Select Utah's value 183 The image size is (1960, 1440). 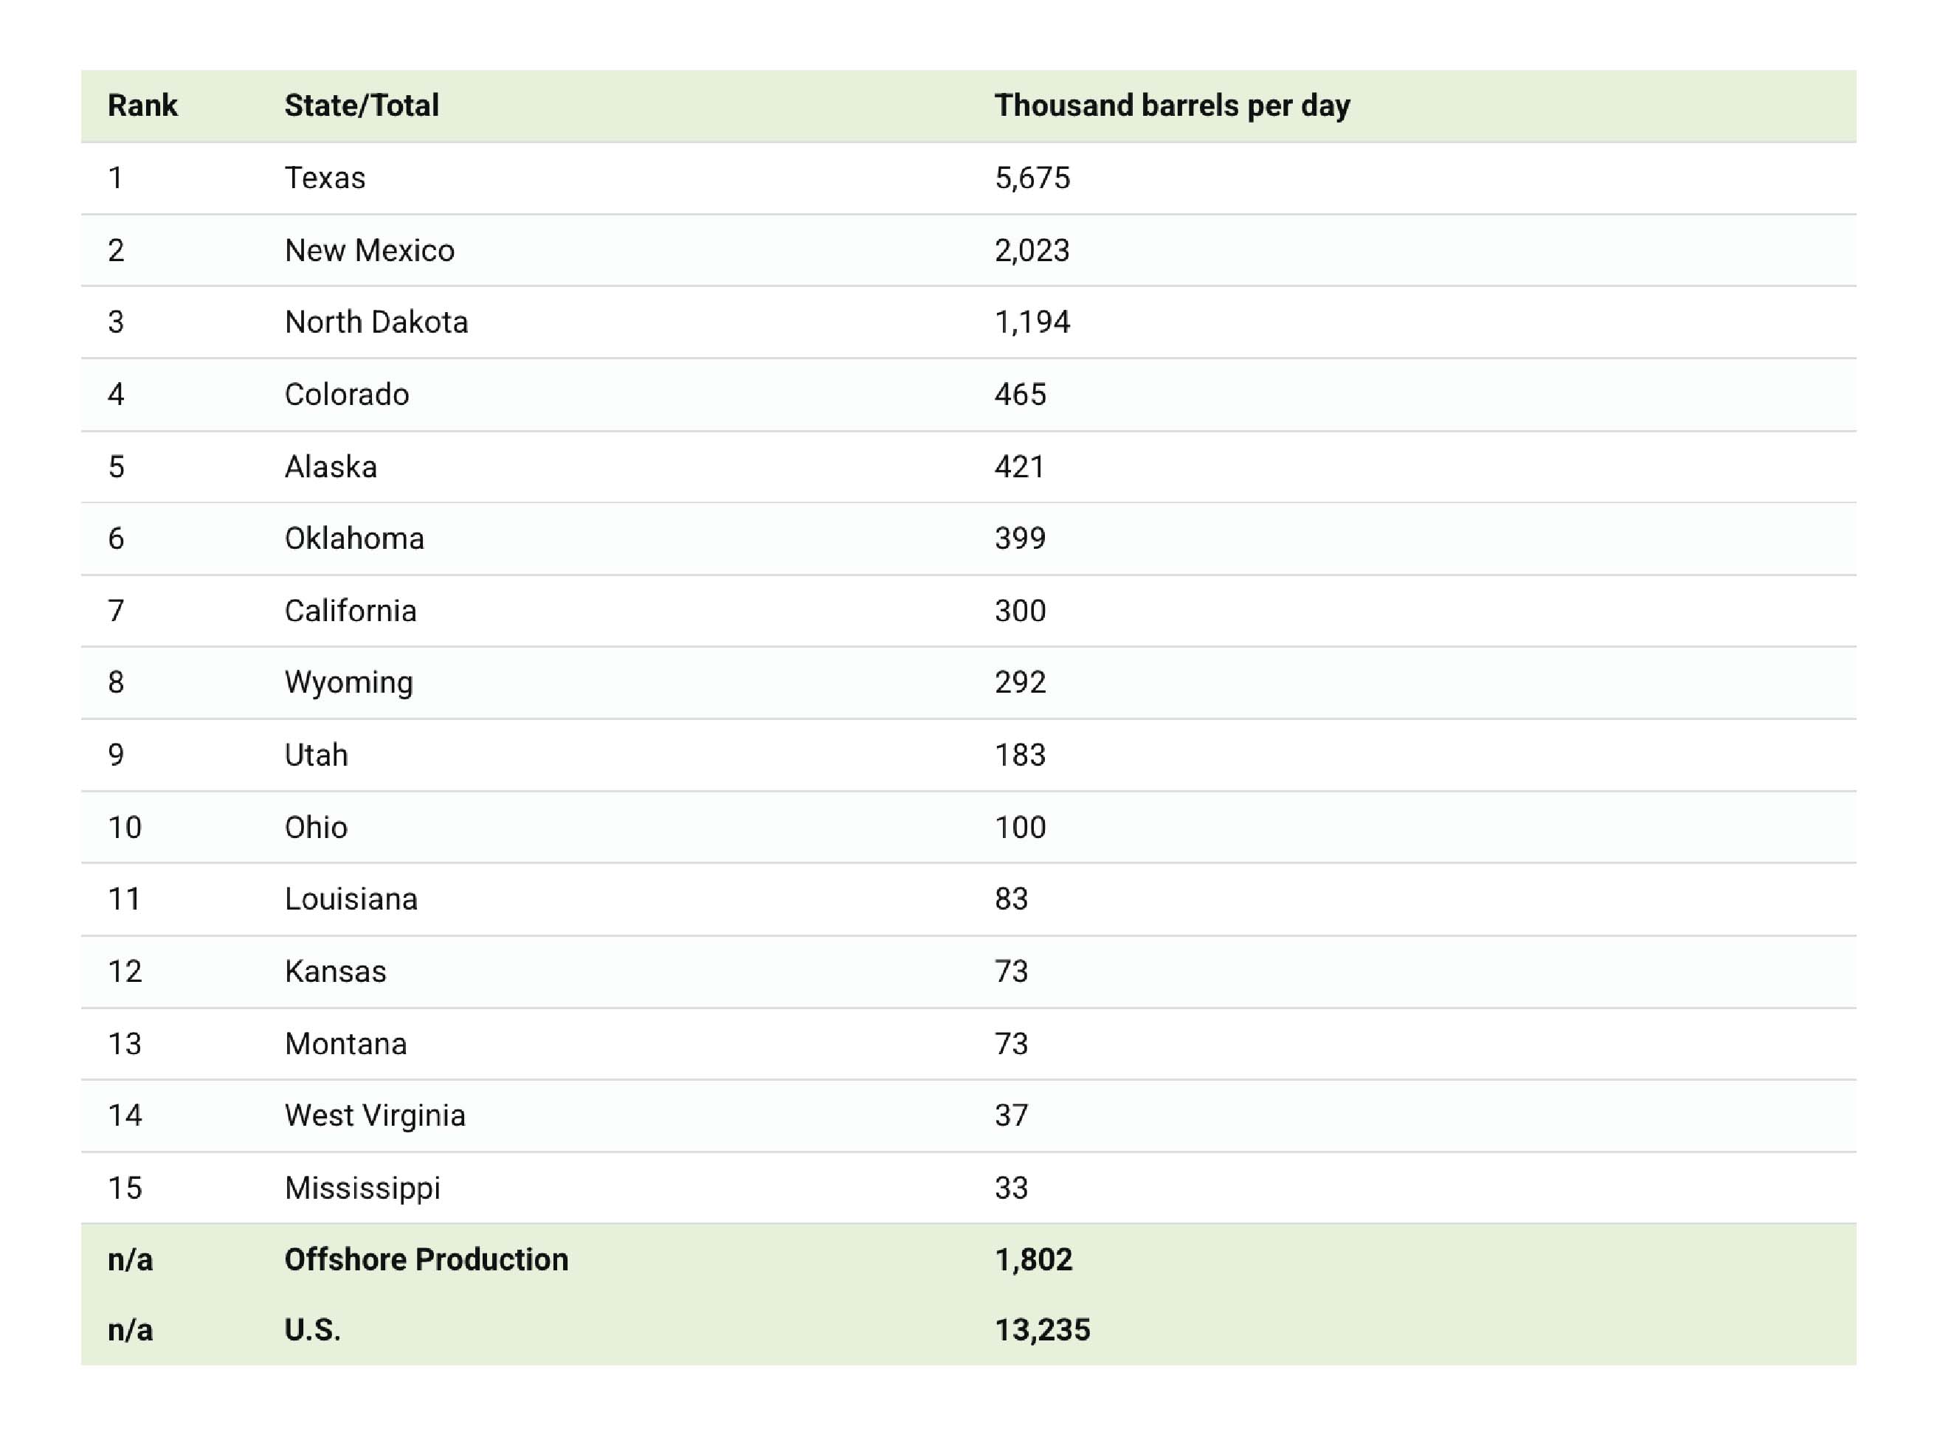[x=1019, y=755]
